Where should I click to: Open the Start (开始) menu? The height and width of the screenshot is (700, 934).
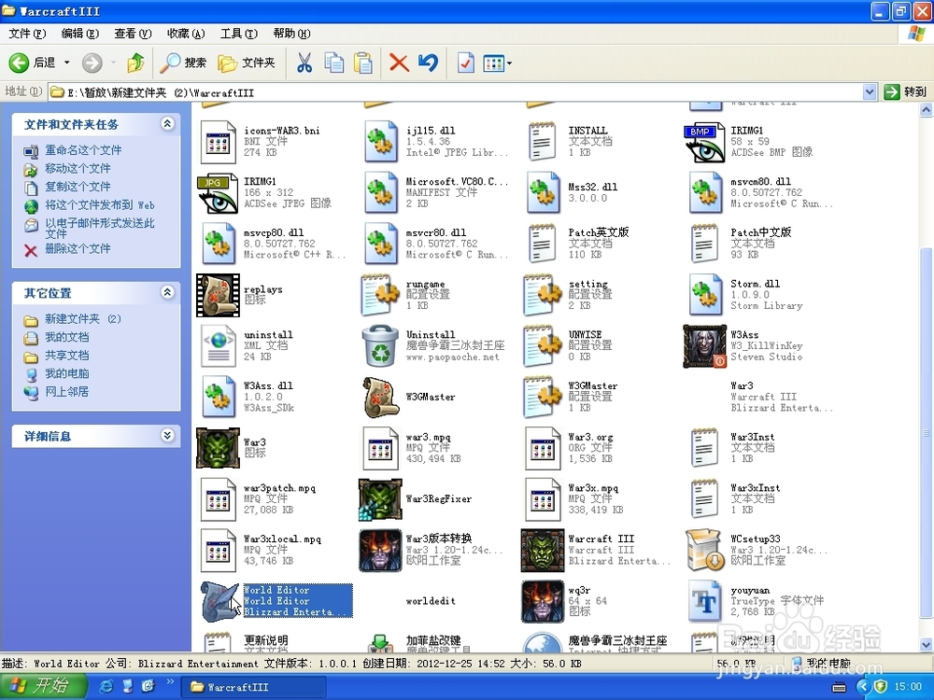tap(42, 686)
